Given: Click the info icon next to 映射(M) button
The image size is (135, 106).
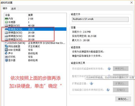Looking at the screenshot, I should 109,68.
